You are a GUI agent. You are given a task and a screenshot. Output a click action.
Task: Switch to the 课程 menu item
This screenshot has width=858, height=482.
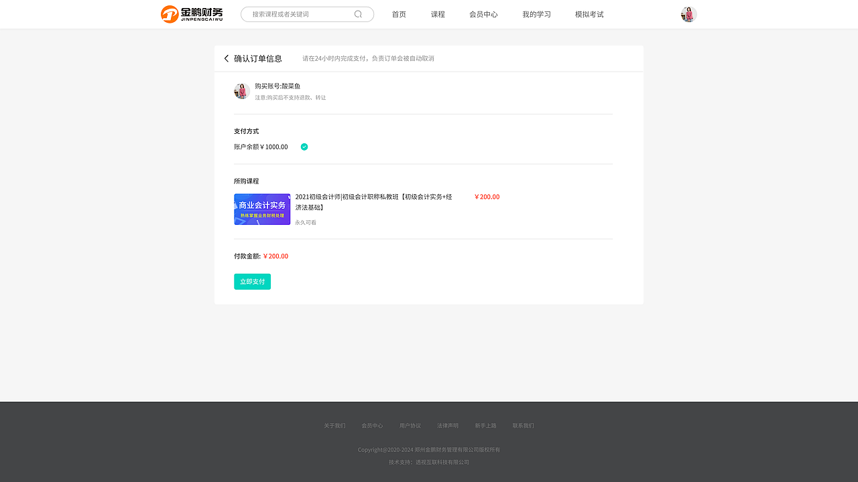coord(437,13)
